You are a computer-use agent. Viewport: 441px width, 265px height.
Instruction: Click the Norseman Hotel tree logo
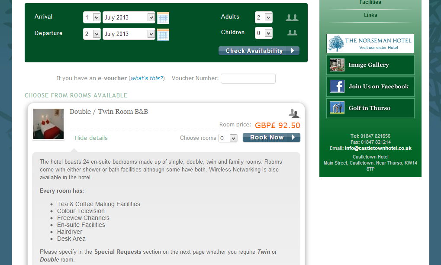click(x=336, y=43)
